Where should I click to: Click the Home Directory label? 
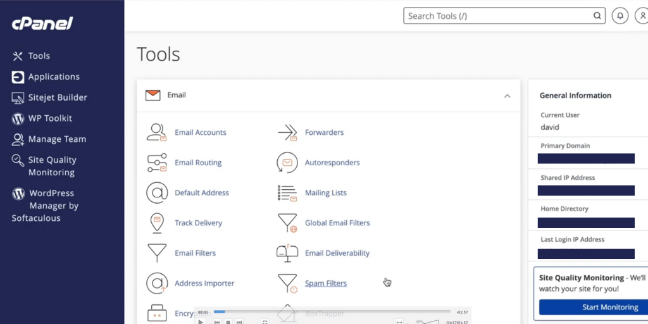click(564, 209)
